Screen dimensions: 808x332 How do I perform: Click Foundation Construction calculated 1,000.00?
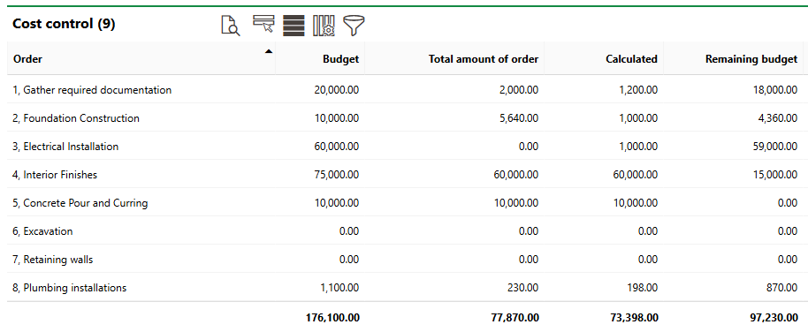[637, 118]
